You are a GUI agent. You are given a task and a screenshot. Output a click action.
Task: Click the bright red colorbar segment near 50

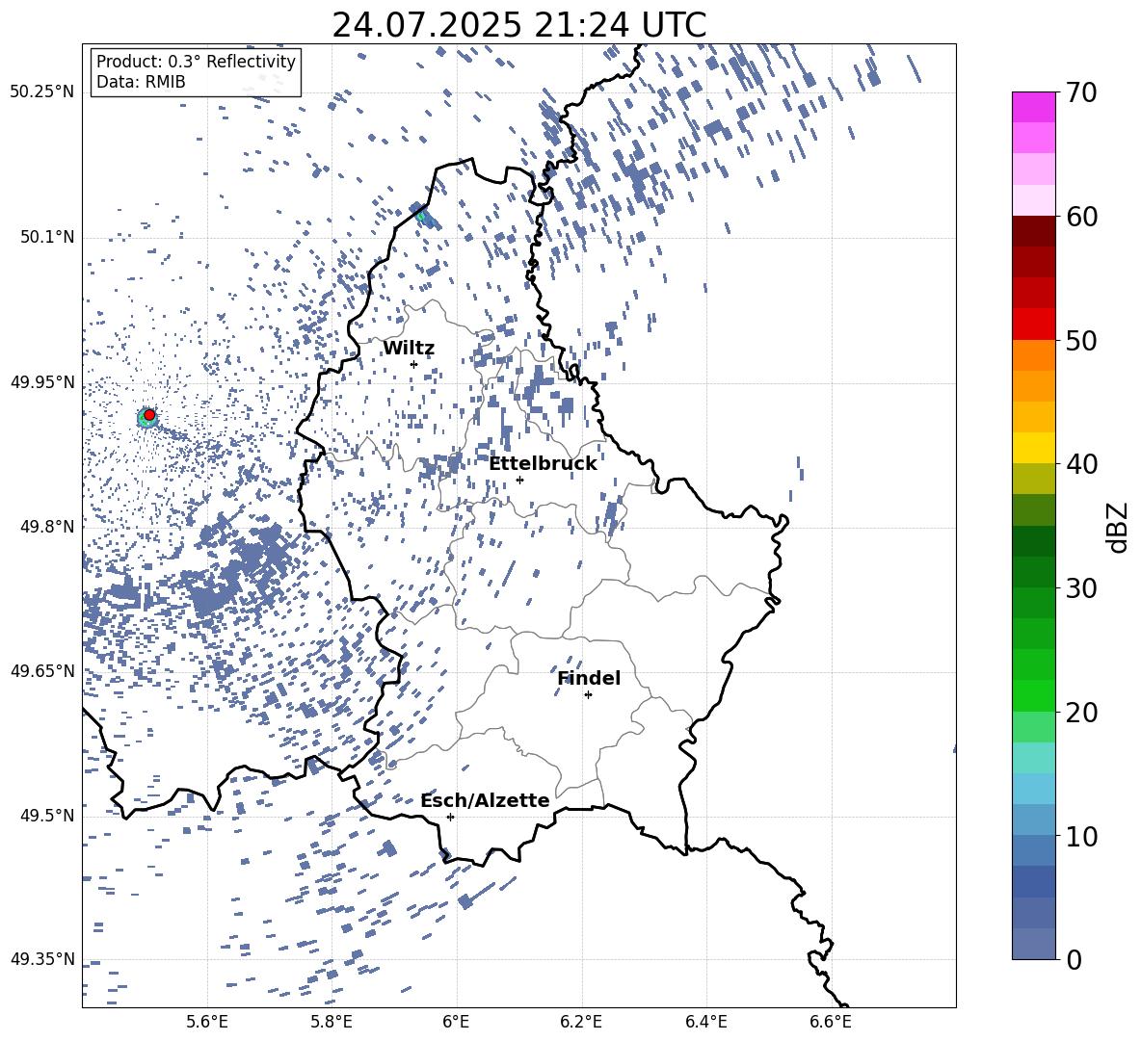(x=1033, y=325)
